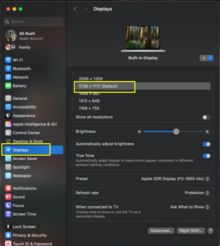The width and height of the screenshot is (220, 246).
Task: Disable Automatically adjust brightness switch
Action: tap(206, 144)
